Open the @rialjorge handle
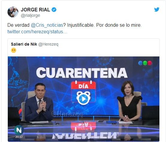 coord(31,16)
